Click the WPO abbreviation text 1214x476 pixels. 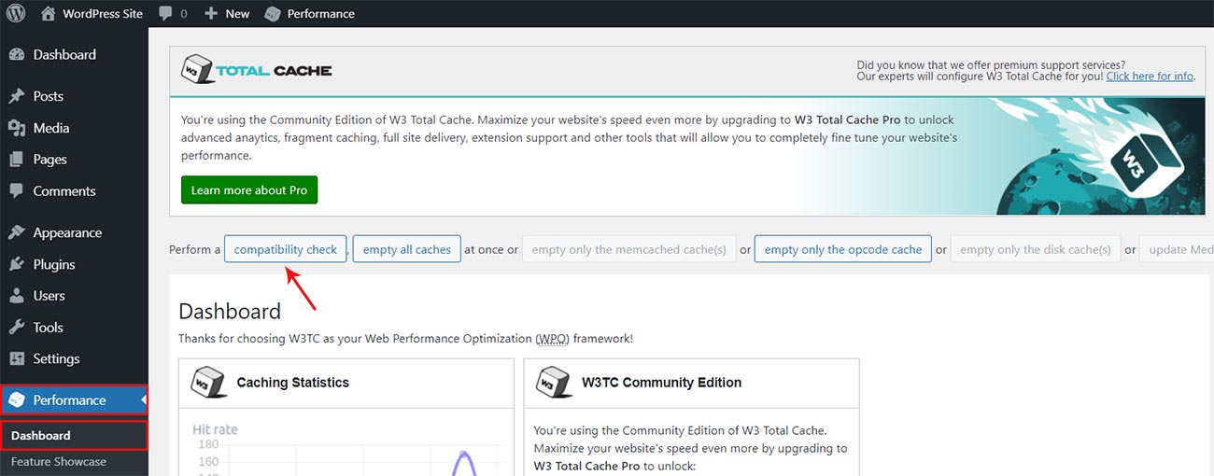553,339
